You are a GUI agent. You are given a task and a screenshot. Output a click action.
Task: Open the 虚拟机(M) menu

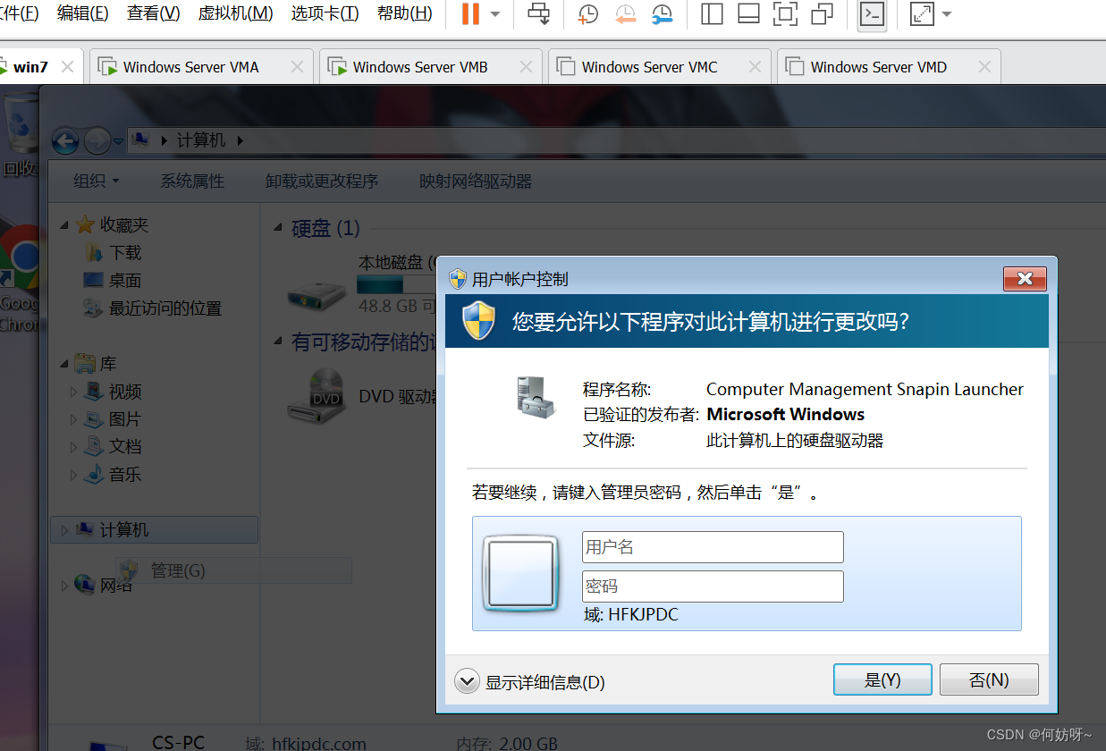(x=235, y=13)
